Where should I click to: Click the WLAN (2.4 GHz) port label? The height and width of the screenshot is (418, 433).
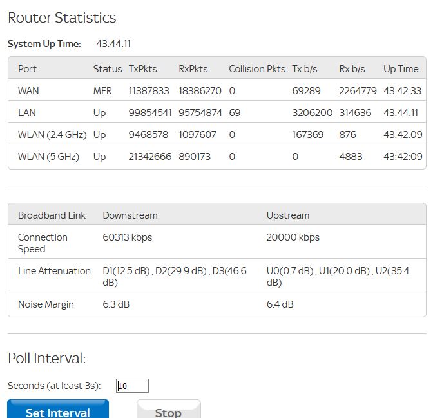tap(52, 135)
